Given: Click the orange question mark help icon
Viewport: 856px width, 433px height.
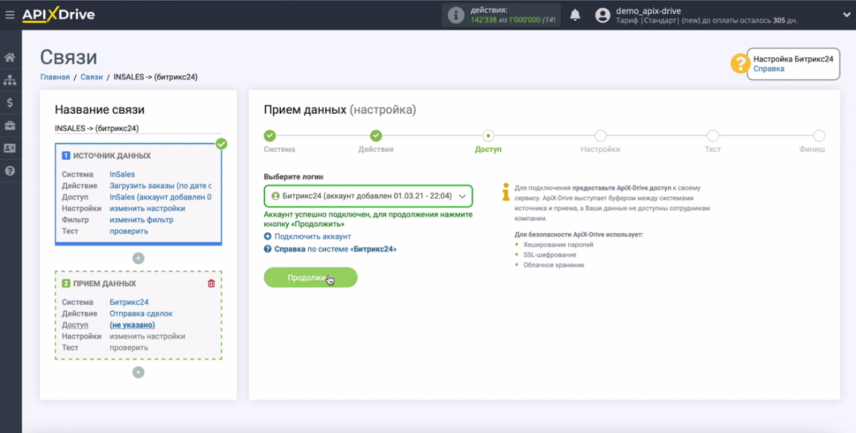Looking at the screenshot, I should click(x=740, y=64).
